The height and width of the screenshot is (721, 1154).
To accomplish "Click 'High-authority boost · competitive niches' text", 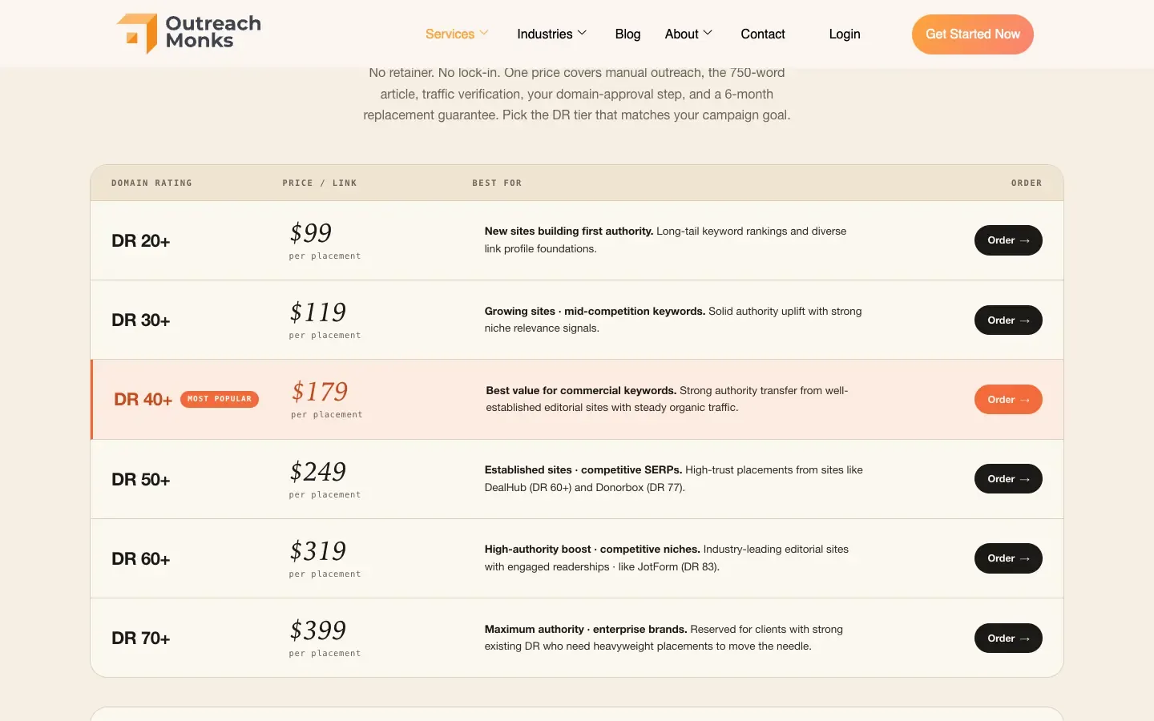I will pyautogui.click(x=592, y=549).
